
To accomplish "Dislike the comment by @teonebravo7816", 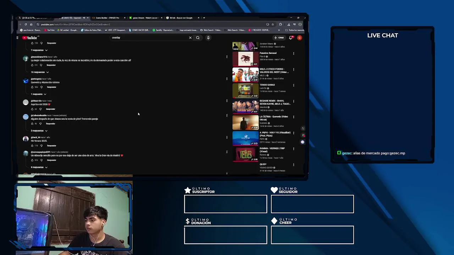I will coord(41,65).
